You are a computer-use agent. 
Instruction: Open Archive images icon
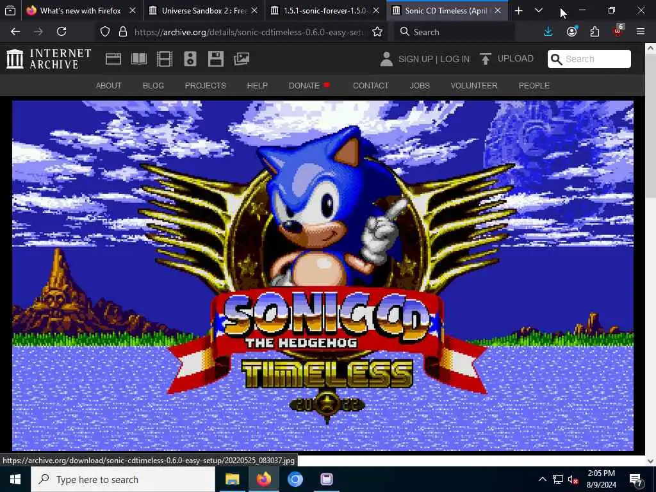click(242, 59)
